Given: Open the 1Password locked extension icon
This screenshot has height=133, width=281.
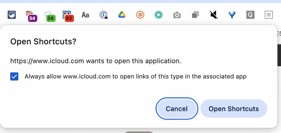Looking at the screenshot, I should click(x=104, y=15).
